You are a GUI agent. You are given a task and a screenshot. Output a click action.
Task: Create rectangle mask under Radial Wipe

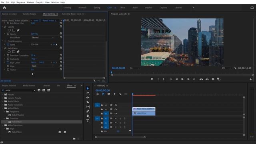(x=14, y=52)
